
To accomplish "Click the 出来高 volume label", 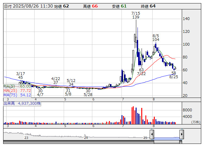I will 10,103.
